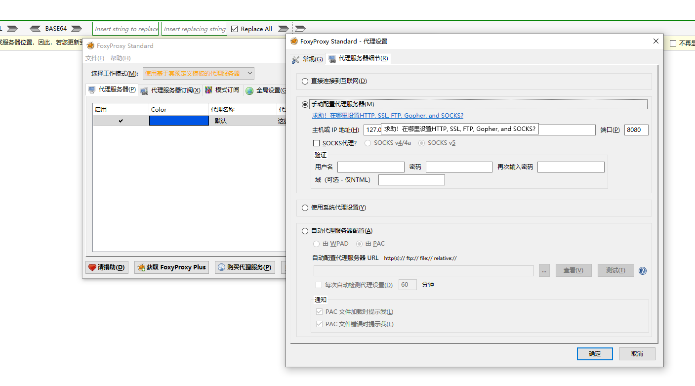Screen dimensions: 695x386
Task: Click the server icon on the 代理服务器细节 tab
Action: click(x=332, y=59)
